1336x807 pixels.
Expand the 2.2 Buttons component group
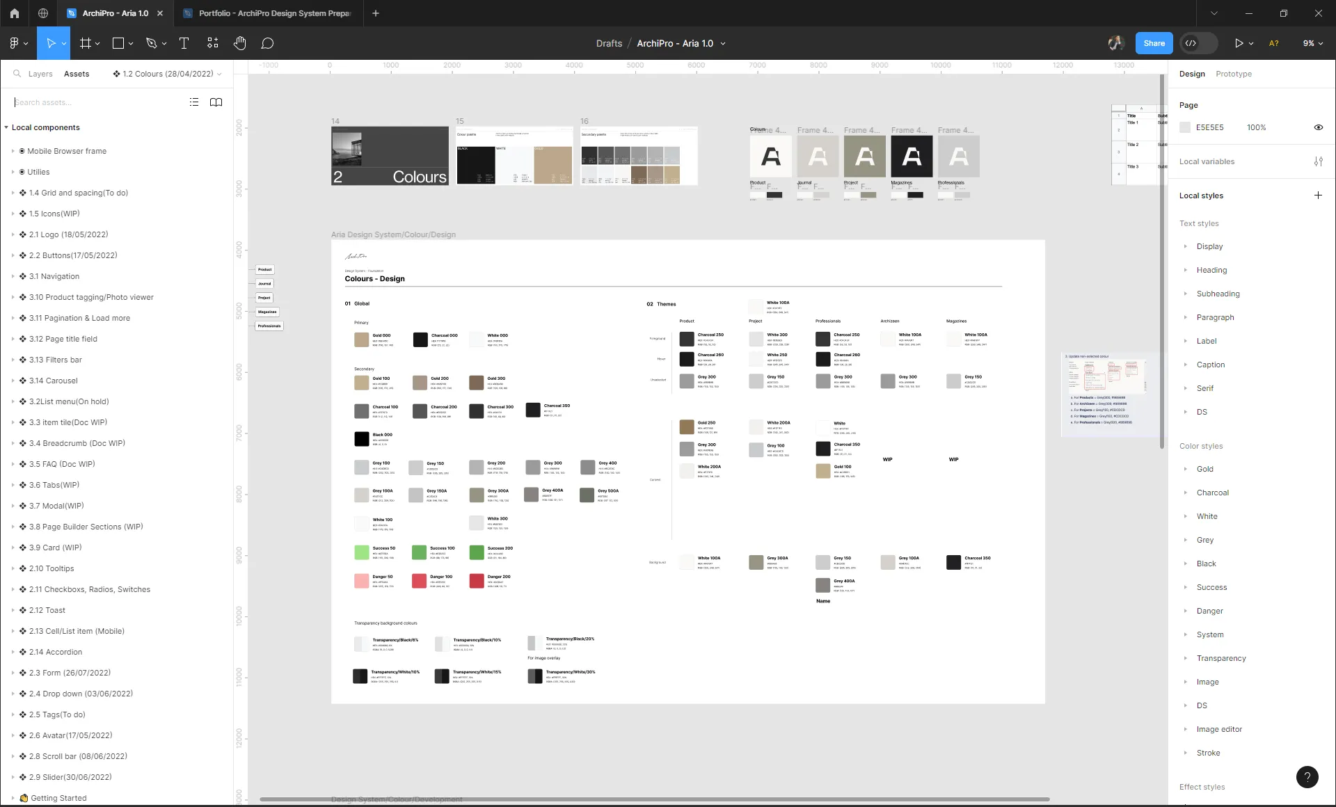(13, 255)
